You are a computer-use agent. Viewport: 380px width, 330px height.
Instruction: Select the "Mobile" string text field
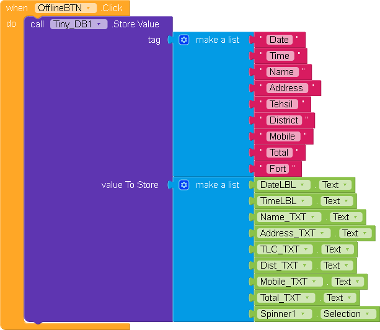pyautogui.click(x=282, y=136)
